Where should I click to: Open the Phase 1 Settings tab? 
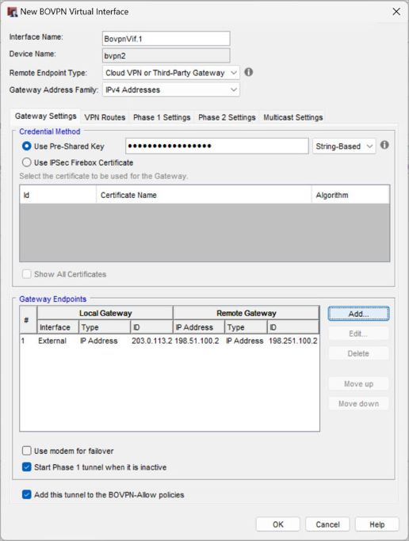162,117
